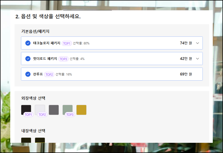Click the 선택률: 16% text
223x153 pixels.
[64, 74]
